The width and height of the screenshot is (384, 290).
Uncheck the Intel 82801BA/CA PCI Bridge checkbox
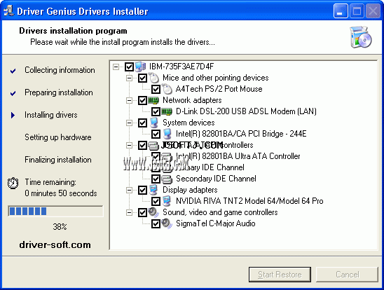(x=156, y=134)
